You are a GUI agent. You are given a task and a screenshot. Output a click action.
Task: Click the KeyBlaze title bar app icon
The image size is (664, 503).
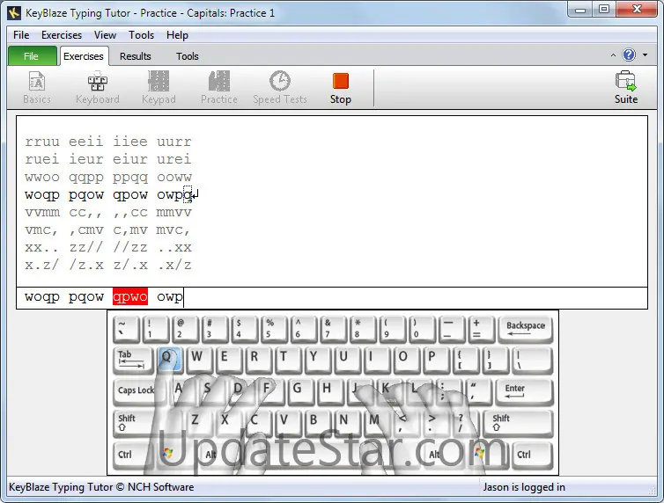point(14,12)
